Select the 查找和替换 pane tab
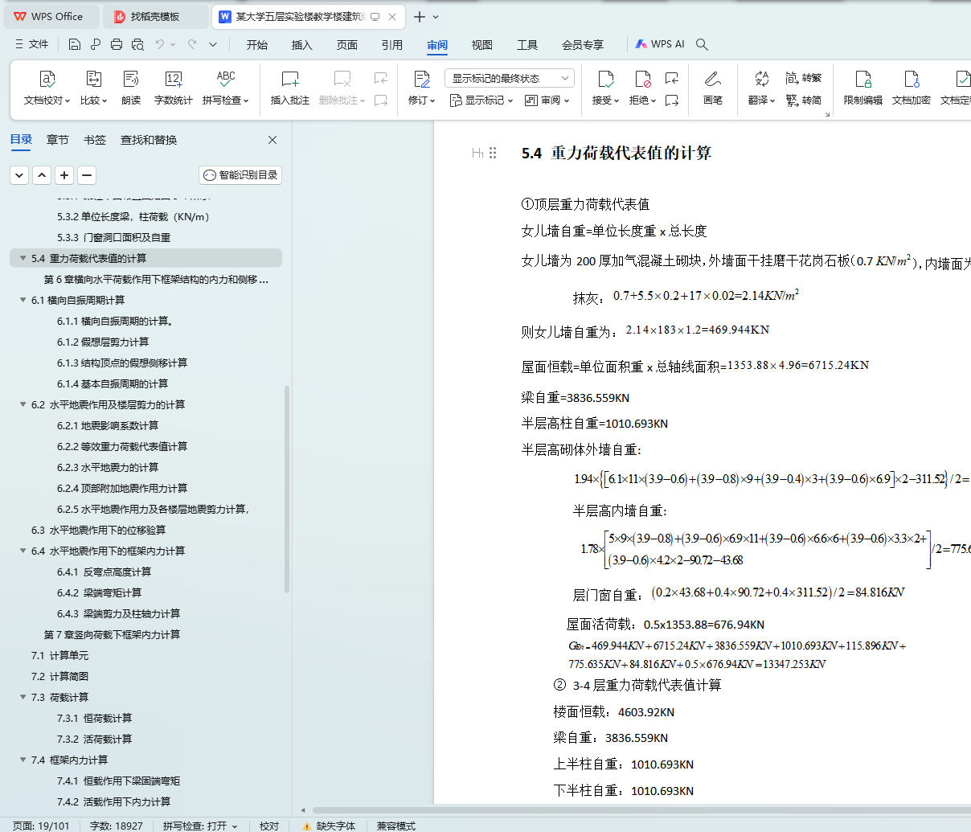The image size is (971, 832). click(149, 140)
